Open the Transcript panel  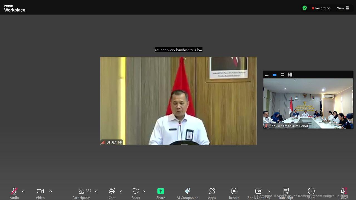click(286, 191)
